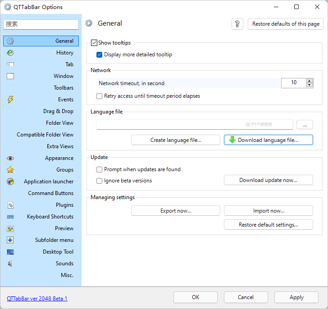The image size is (328, 309).
Task: Check Ignore beta versions
Action: 99,181
